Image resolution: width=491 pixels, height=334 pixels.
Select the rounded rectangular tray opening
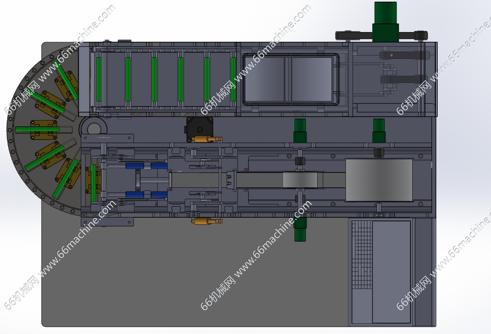point(291,79)
